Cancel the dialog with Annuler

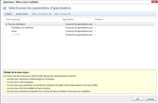(150, 99)
